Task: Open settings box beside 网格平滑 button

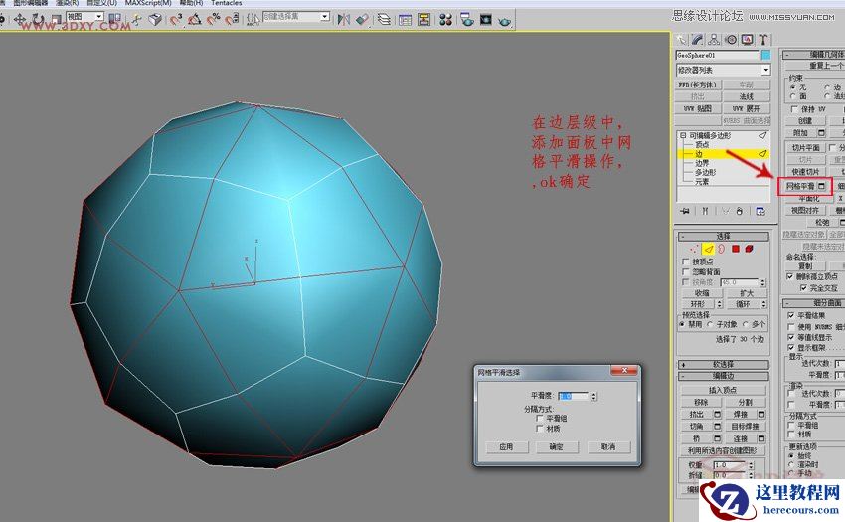Action: click(x=821, y=186)
